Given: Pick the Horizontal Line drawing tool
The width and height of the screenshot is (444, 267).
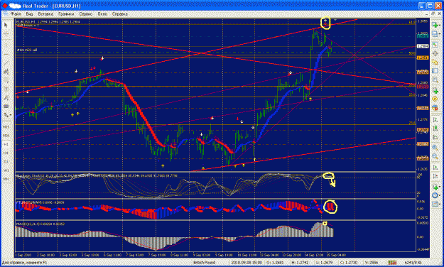Looking at the screenshot, I should 6,54.
